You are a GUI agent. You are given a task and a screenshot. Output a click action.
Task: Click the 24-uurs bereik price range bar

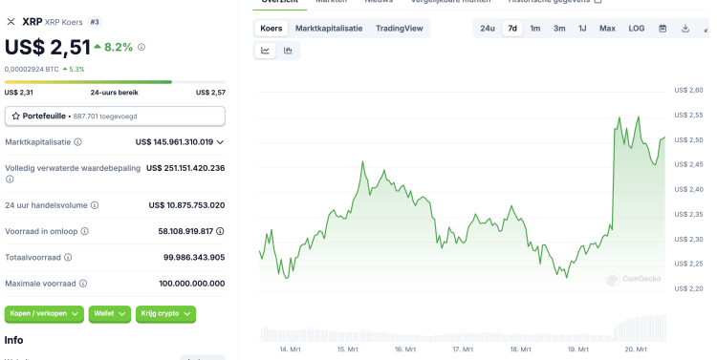pyautogui.click(x=115, y=82)
